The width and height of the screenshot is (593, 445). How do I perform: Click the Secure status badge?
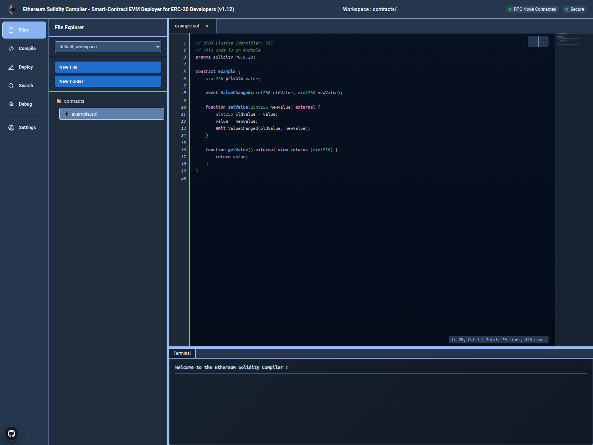pos(574,9)
